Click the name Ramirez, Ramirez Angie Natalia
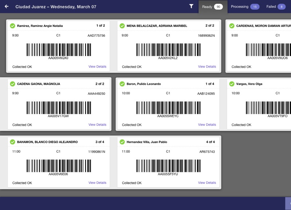 coord(40,26)
